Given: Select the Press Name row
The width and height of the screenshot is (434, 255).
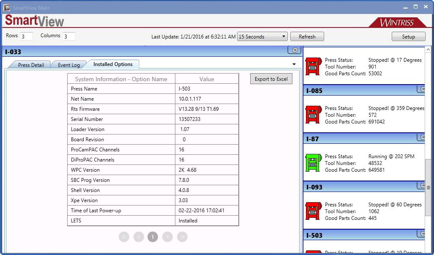Looking at the screenshot, I should [x=153, y=89].
